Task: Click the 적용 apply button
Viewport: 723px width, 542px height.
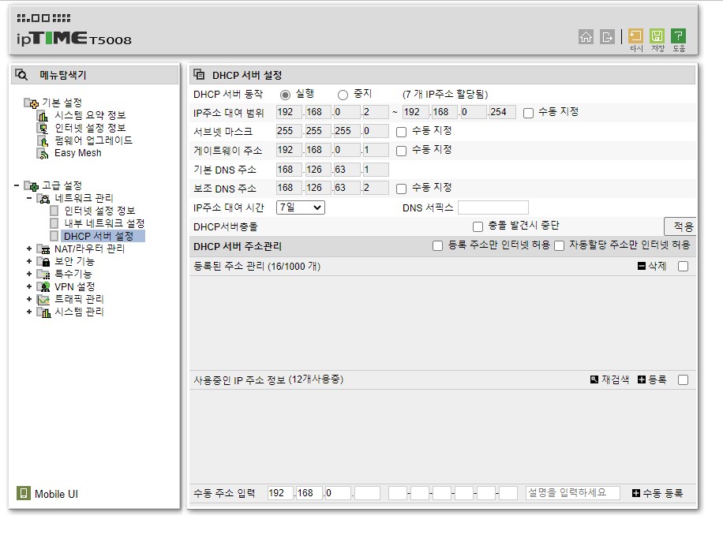Action: click(682, 226)
